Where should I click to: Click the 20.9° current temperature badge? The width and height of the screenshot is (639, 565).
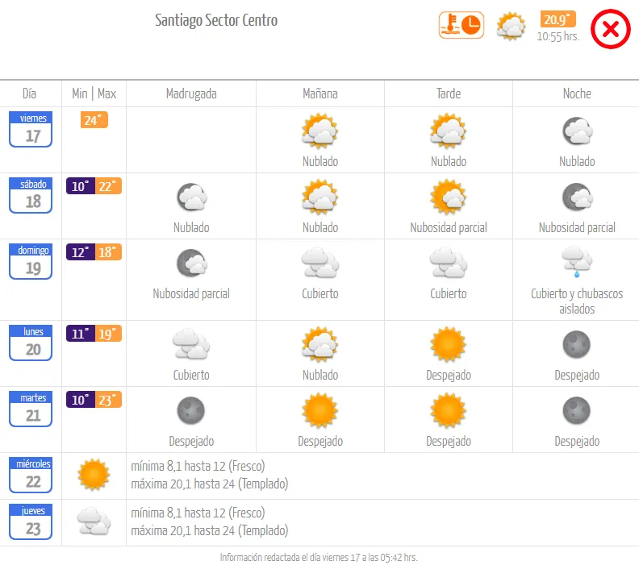pyautogui.click(x=558, y=20)
